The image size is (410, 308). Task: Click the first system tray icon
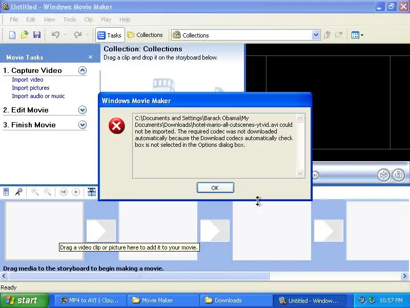tap(362, 300)
